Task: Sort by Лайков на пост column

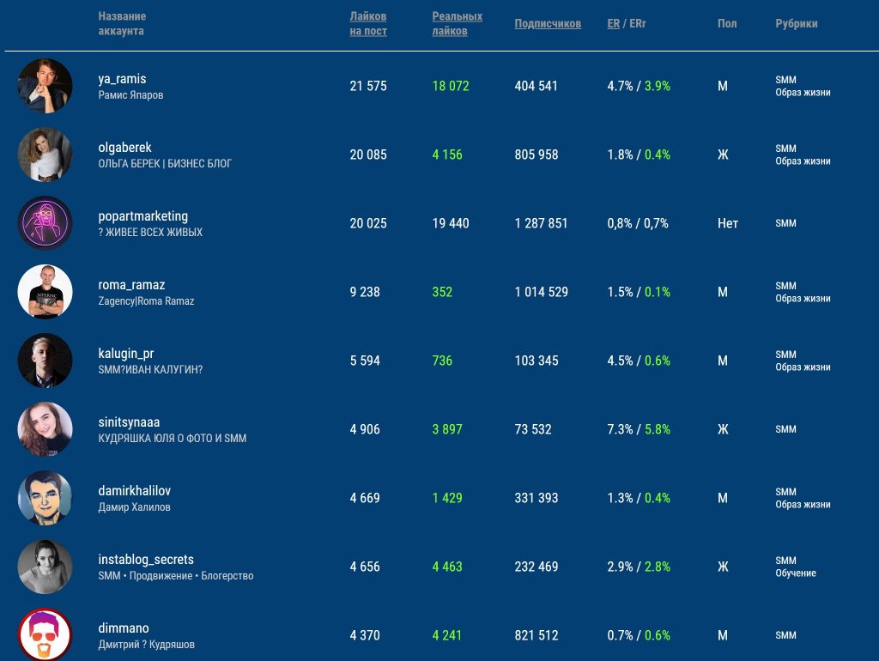Action: 368,23
